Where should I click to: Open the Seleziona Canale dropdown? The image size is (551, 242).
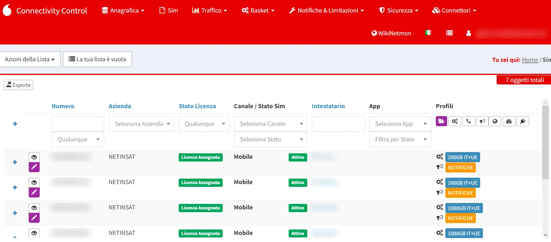(x=271, y=124)
